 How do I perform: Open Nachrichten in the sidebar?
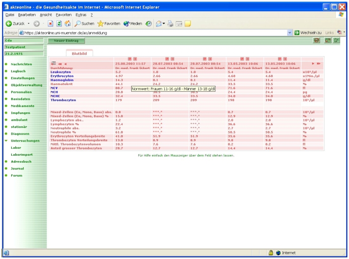point(21,64)
